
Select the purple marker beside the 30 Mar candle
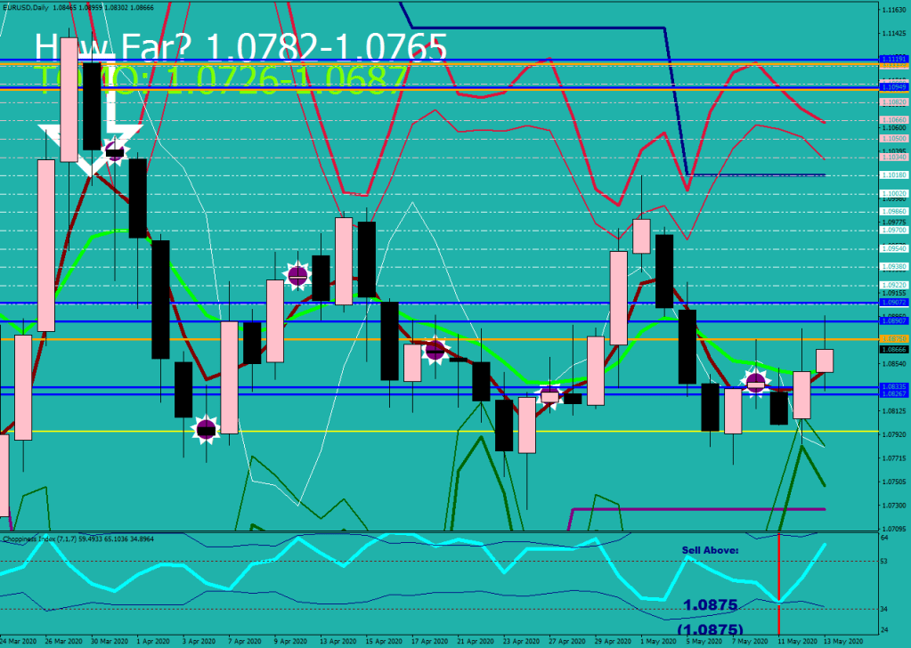pos(113,150)
